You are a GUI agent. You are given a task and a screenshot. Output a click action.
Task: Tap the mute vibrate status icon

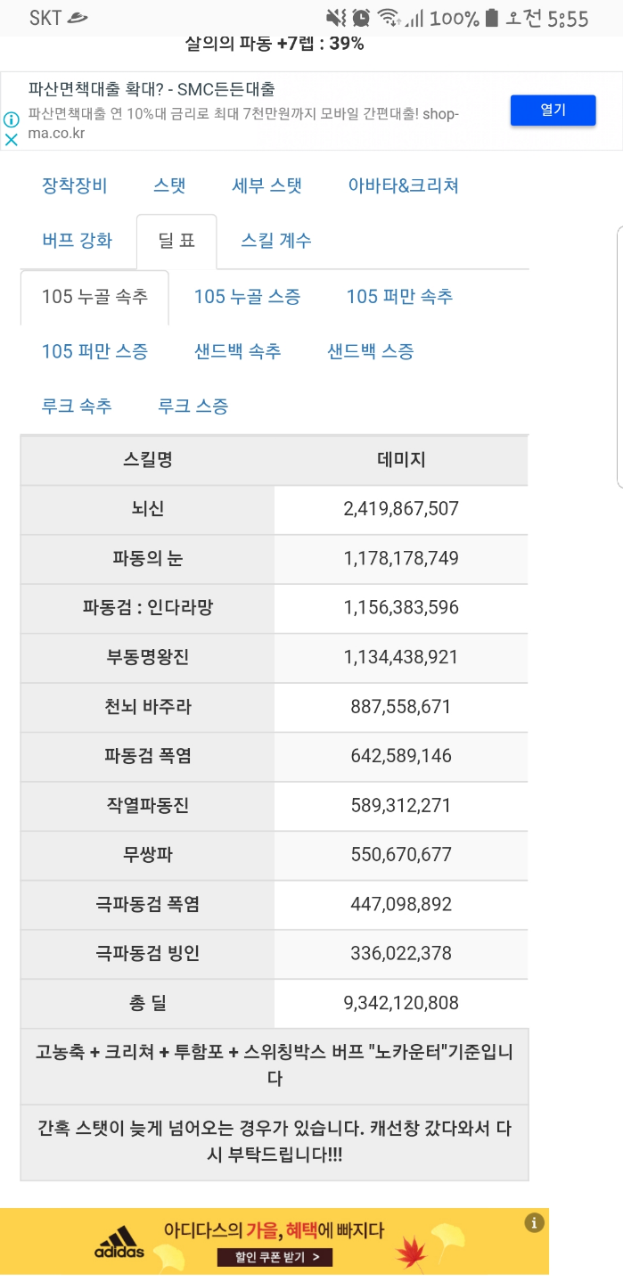click(336, 18)
